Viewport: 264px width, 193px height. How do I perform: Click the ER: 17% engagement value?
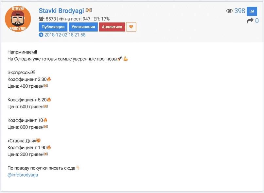click(101, 19)
